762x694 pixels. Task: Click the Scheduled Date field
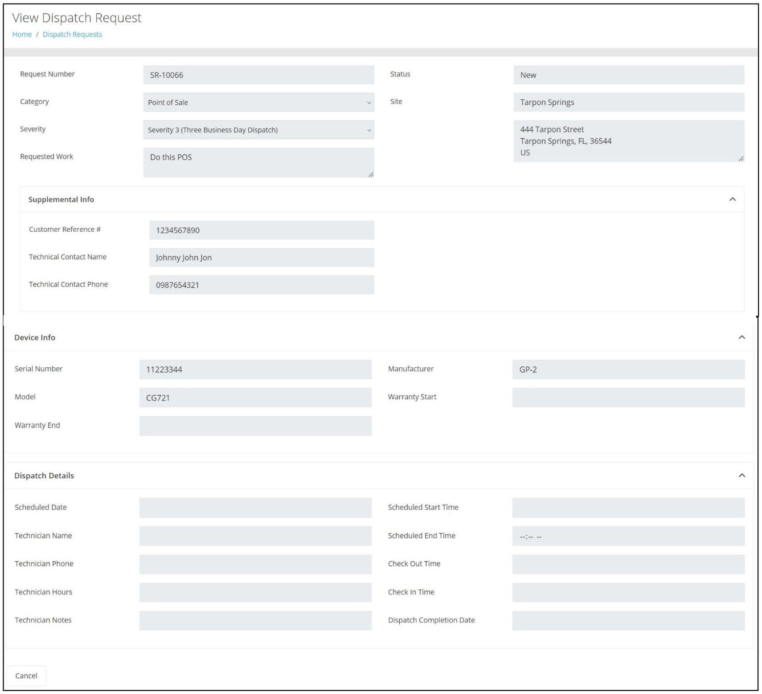(255, 508)
